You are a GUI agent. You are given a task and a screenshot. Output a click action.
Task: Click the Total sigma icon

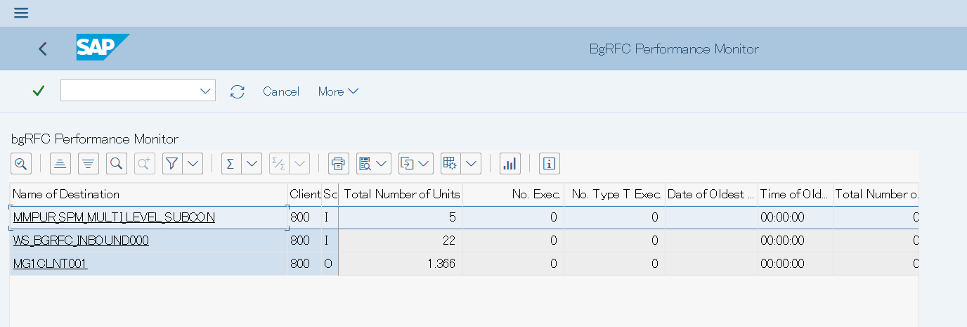[231, 164]
